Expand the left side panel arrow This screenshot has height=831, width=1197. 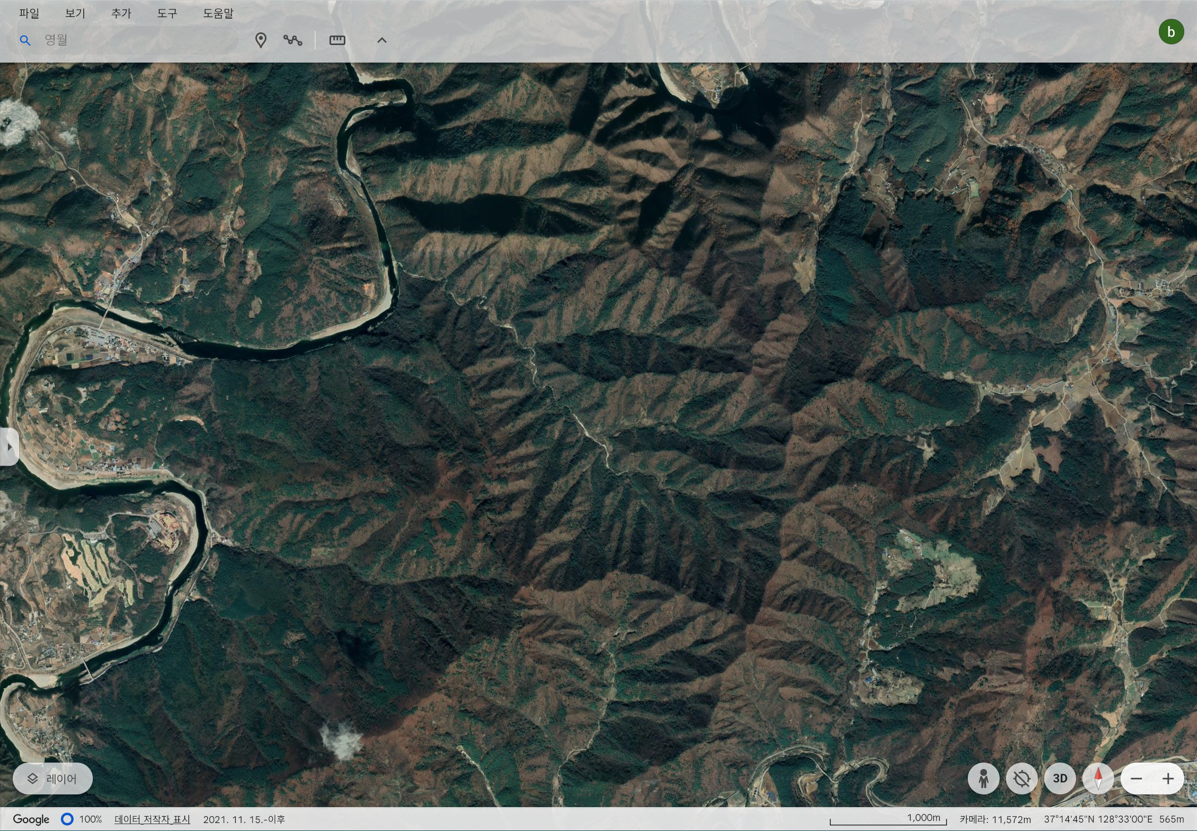(9, 447)
